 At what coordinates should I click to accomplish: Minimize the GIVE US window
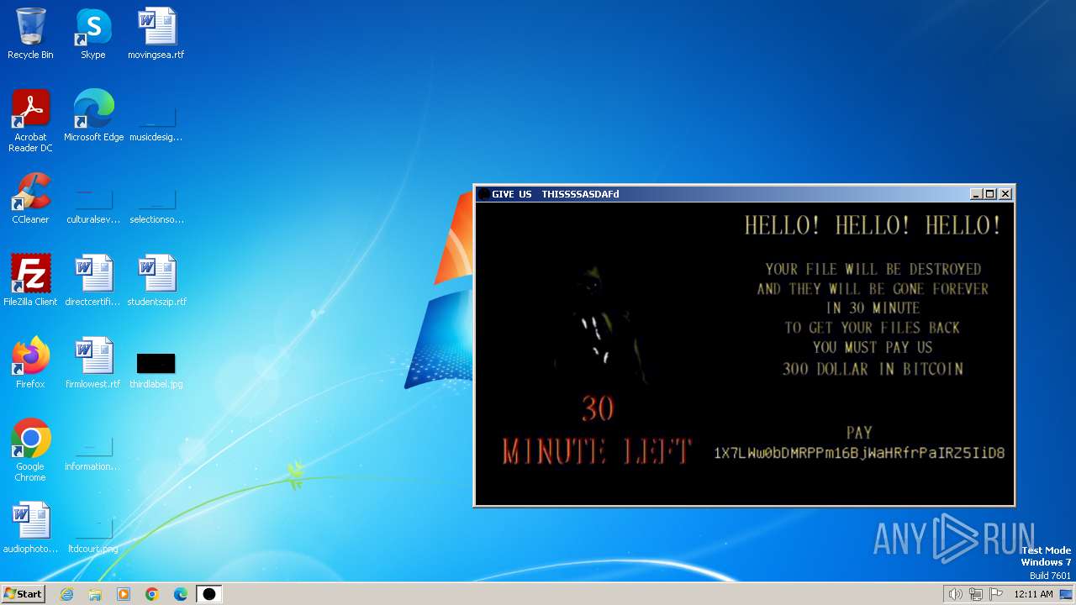click(x=976, y=194)
